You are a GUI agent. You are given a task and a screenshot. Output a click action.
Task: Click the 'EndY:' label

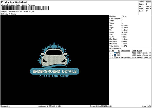pyautogui.click(x=112, y=37)
